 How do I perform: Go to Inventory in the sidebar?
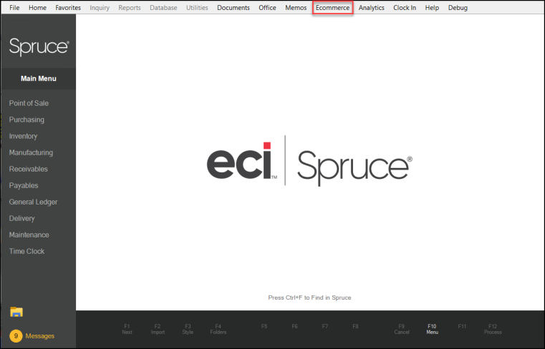coord(23,136)
